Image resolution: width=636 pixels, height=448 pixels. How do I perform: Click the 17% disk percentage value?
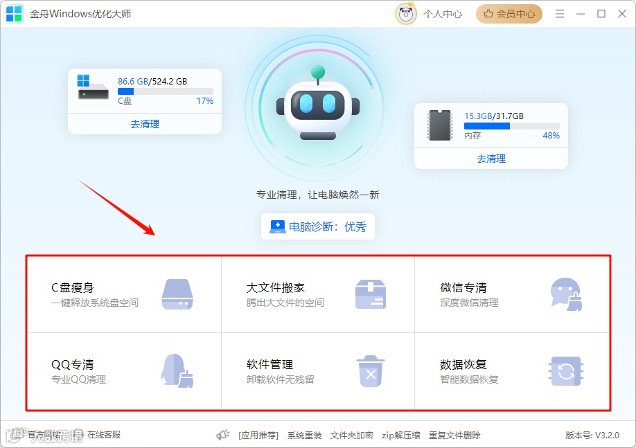[205, 101]
